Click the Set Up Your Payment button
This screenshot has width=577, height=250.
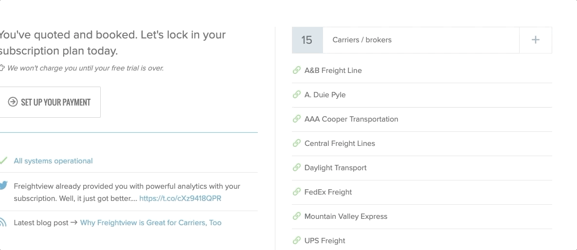[x=49, y=102]
